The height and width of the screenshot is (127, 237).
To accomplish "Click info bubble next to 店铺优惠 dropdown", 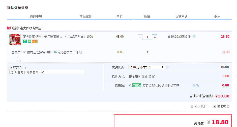I will click(x=167, y=67).
